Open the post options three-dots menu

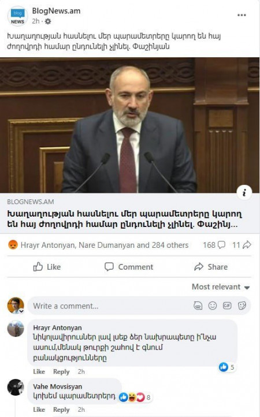point(242,15)
